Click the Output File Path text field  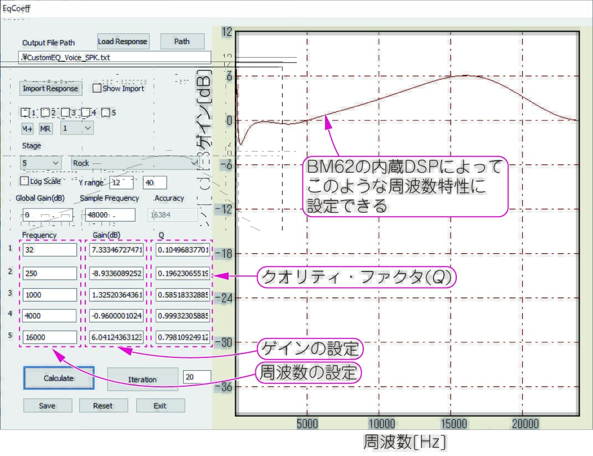tap(115, 57)
